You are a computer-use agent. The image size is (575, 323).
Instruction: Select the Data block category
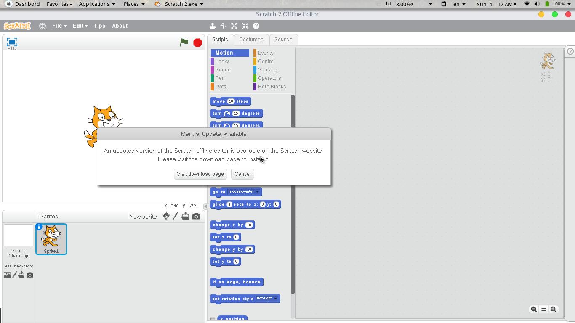(x=230, y=87)
